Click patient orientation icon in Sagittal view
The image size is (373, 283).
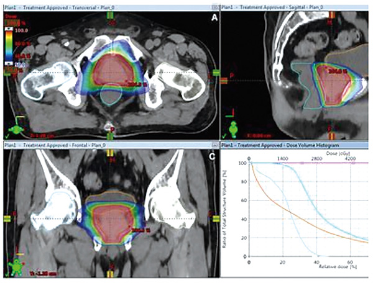click(233, 129)
